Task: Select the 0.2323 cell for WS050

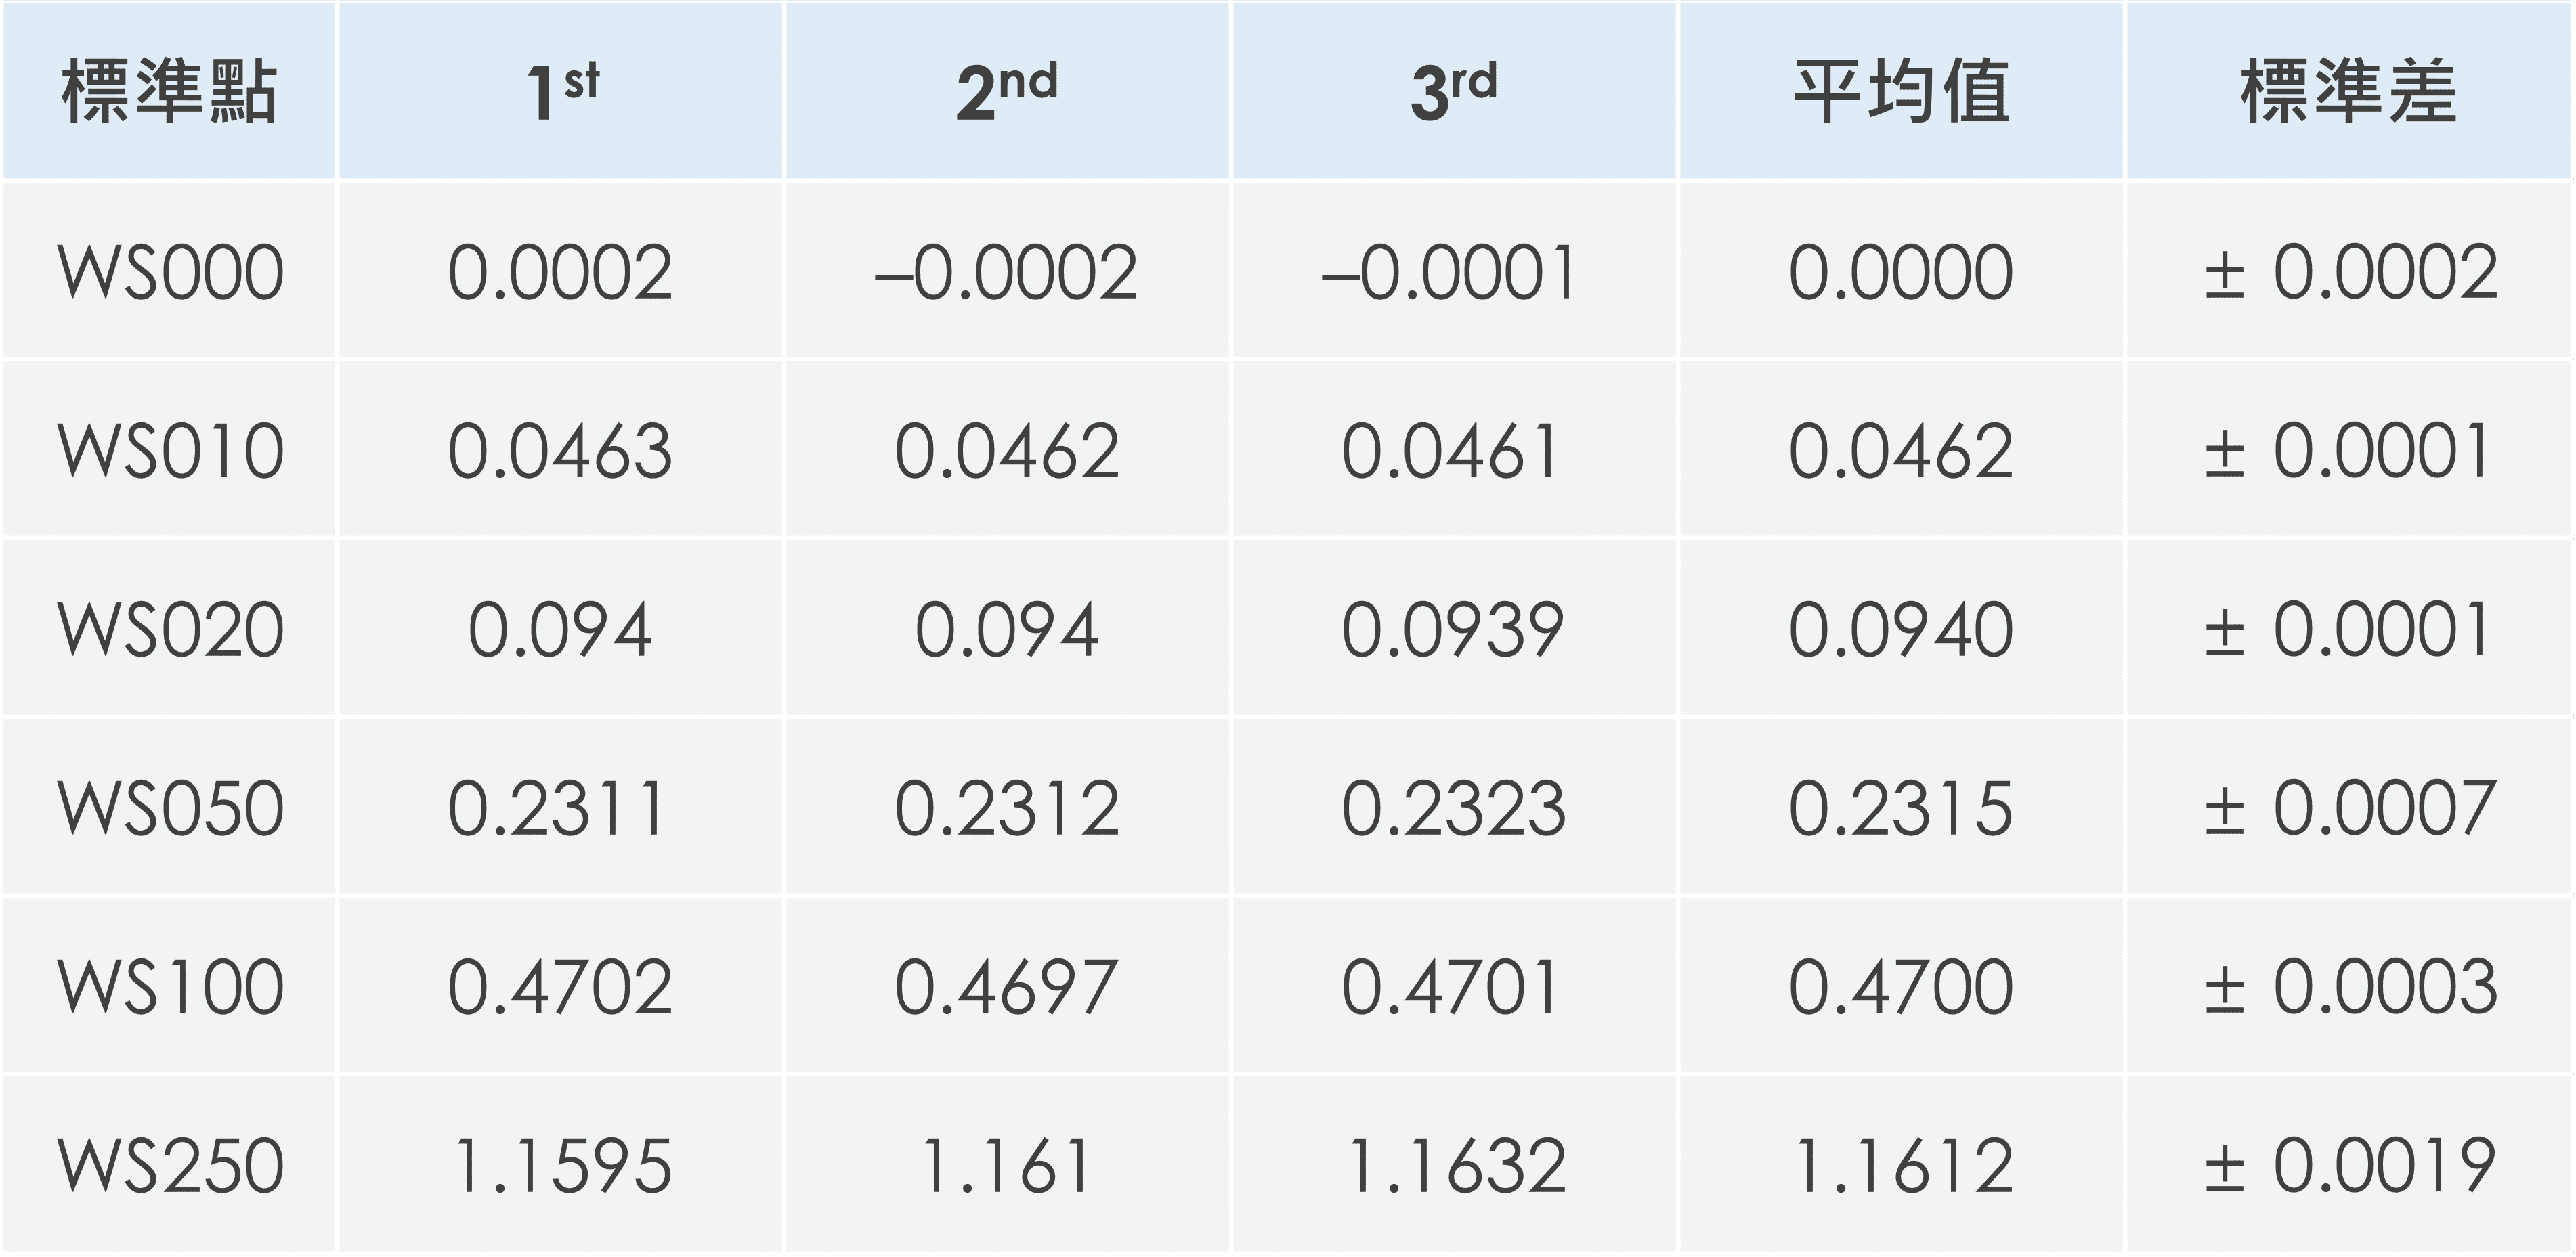Action: [x=1453, y=808]
